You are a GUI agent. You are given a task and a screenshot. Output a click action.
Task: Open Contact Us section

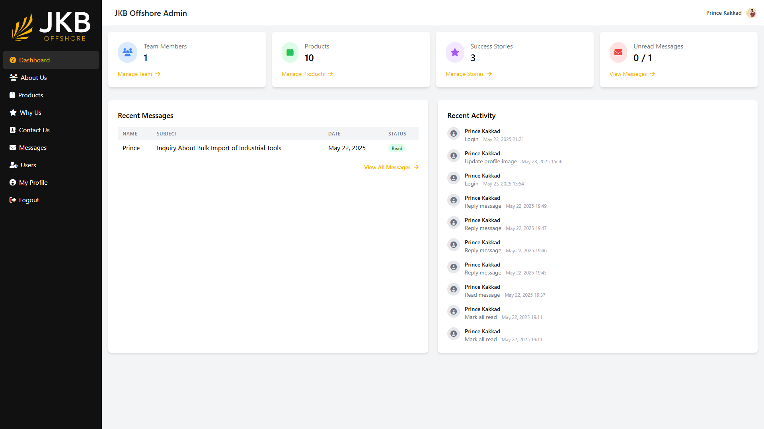pyautogui.click(x=34, y=130)
